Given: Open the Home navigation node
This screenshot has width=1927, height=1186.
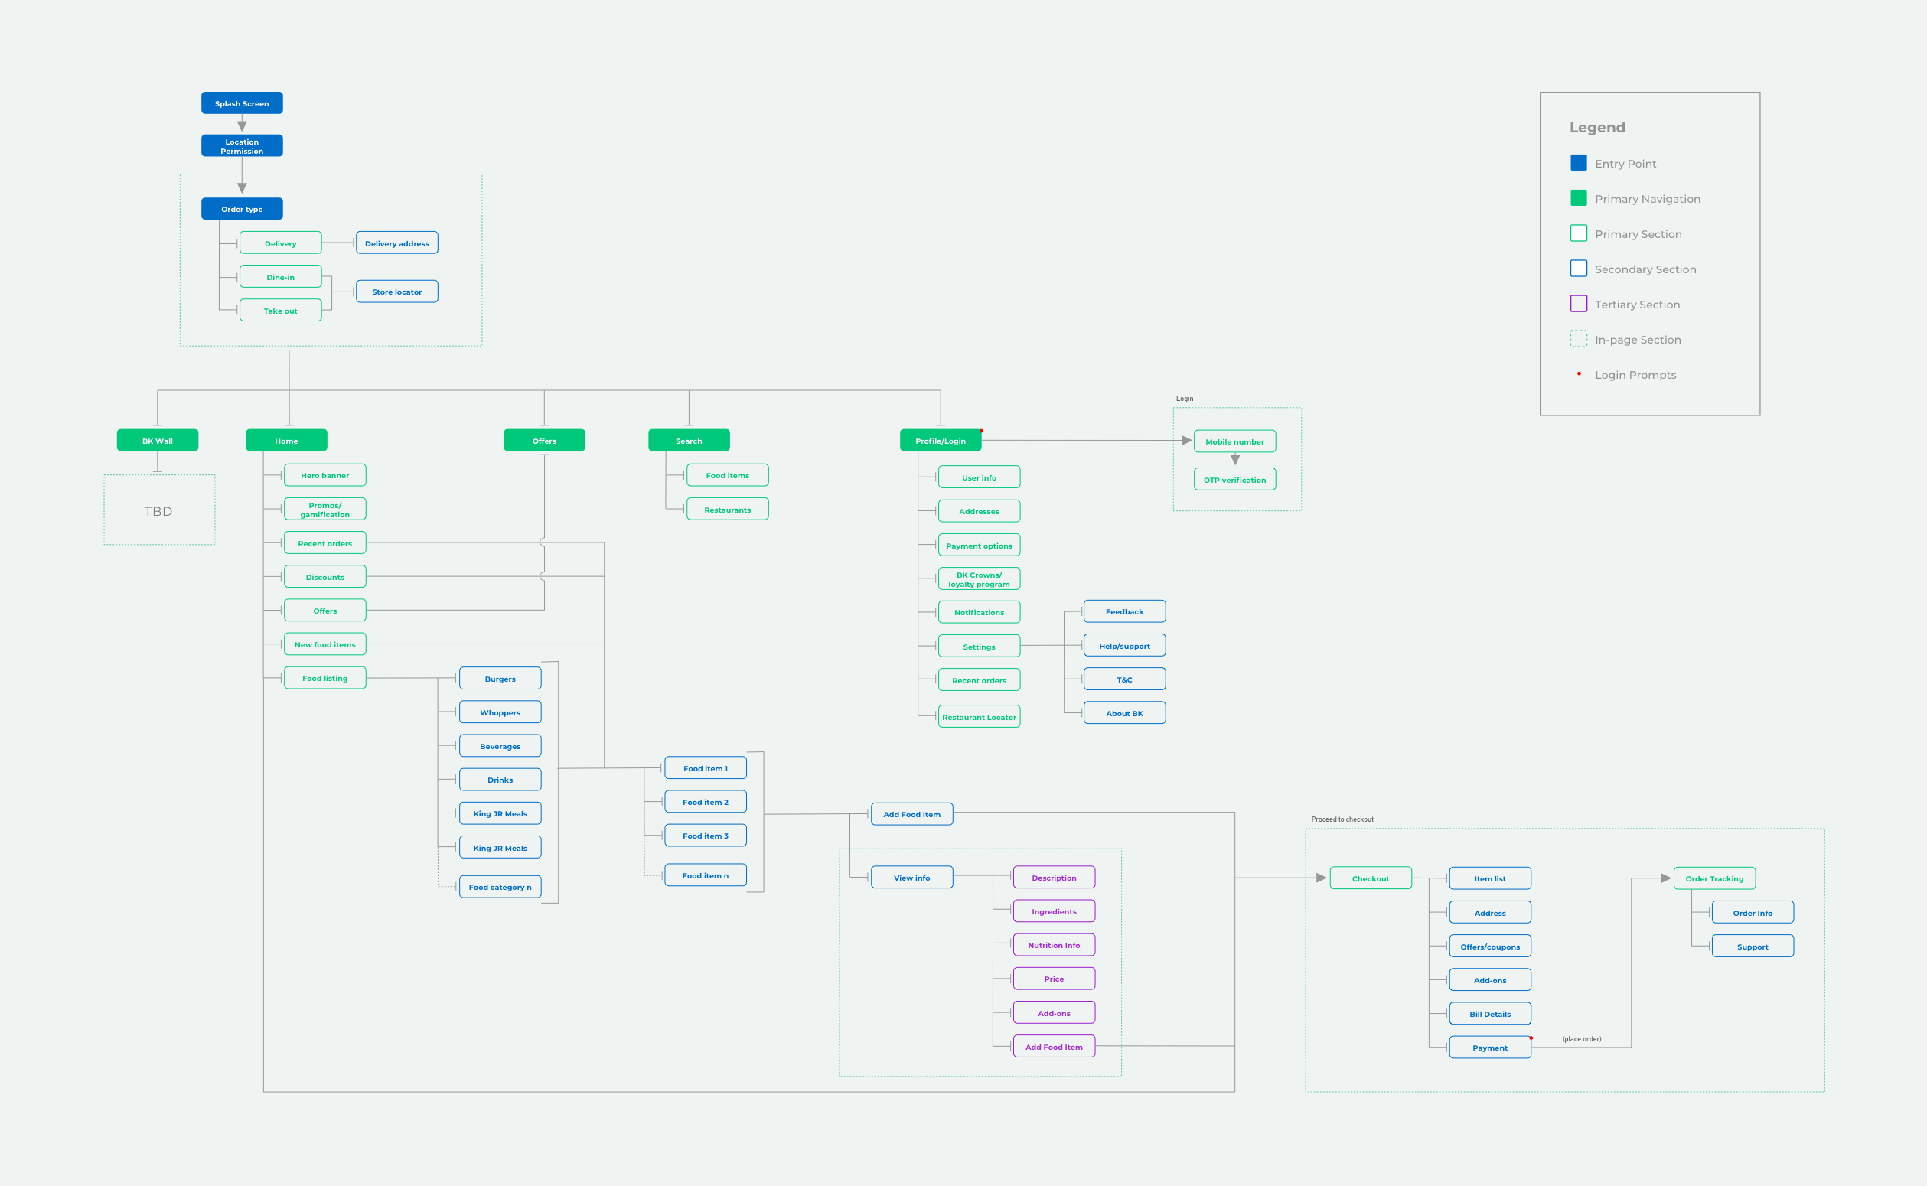Looking at the screenshot, I should click(286, 441).
